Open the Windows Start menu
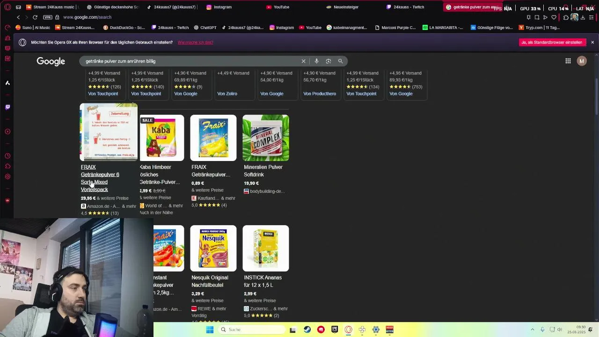The width and height of the screenshot is (599, 337). [x=210, y=330]
